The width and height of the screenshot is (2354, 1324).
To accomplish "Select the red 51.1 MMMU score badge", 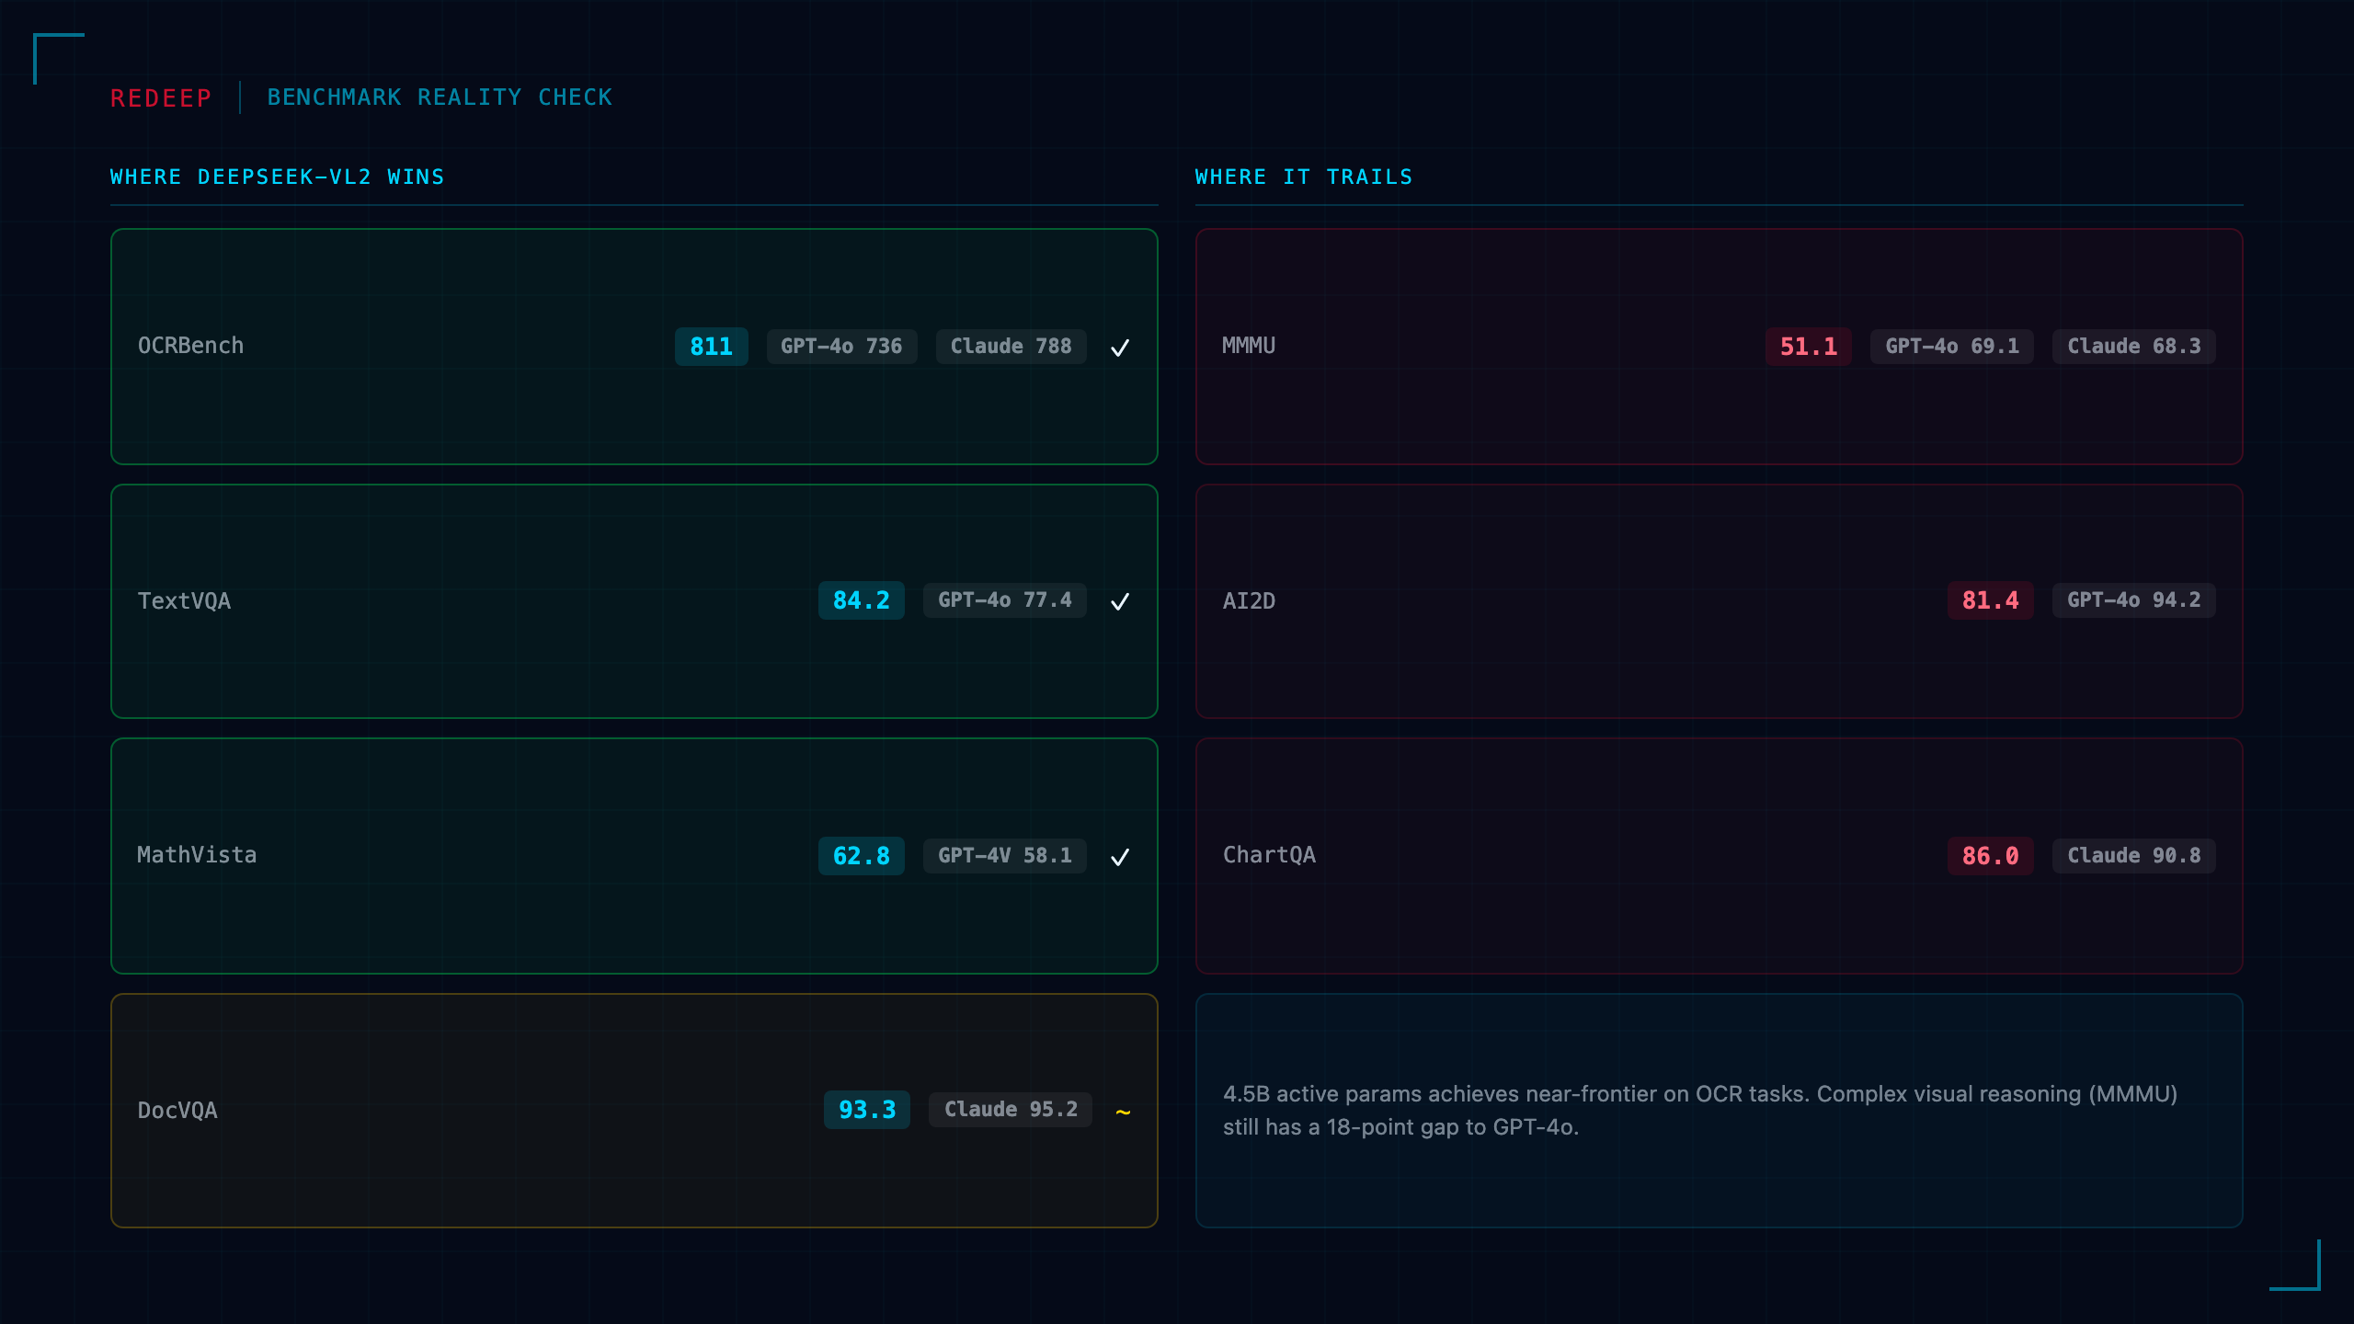I will tap(1808, 347).
